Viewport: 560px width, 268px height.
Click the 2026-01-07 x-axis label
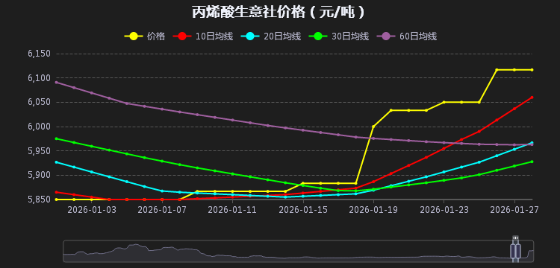pyautogui.click(x=162, y=210)
